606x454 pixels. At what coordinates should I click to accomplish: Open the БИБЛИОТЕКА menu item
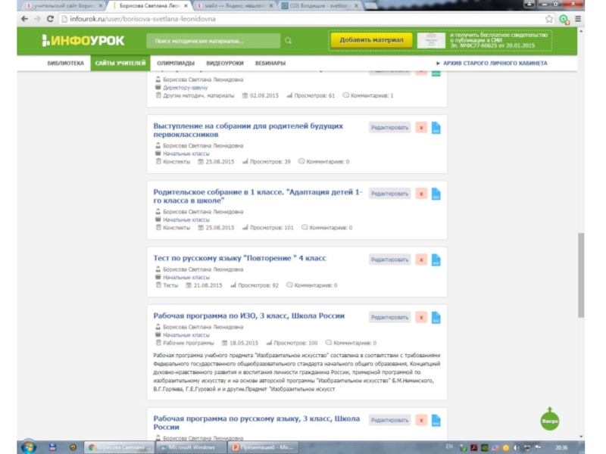66,64
